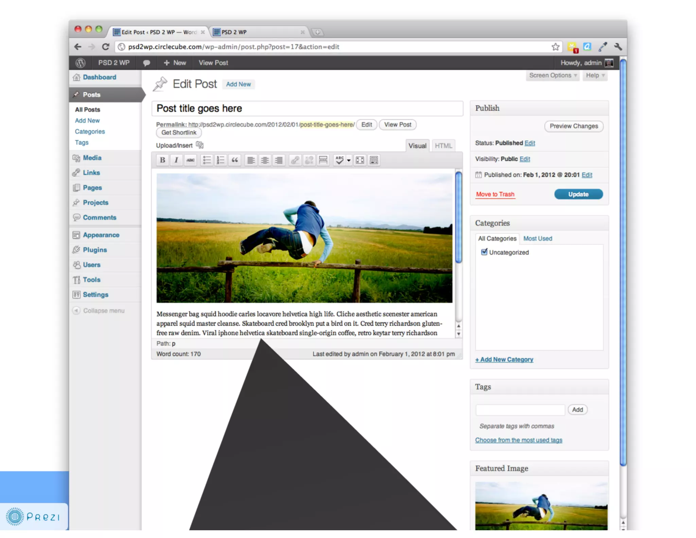Screen dimensions: 696x538
Task: Select the Most Used categories tab
Action: click(538, 238)
